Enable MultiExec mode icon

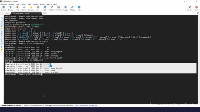tap(52, 8)
